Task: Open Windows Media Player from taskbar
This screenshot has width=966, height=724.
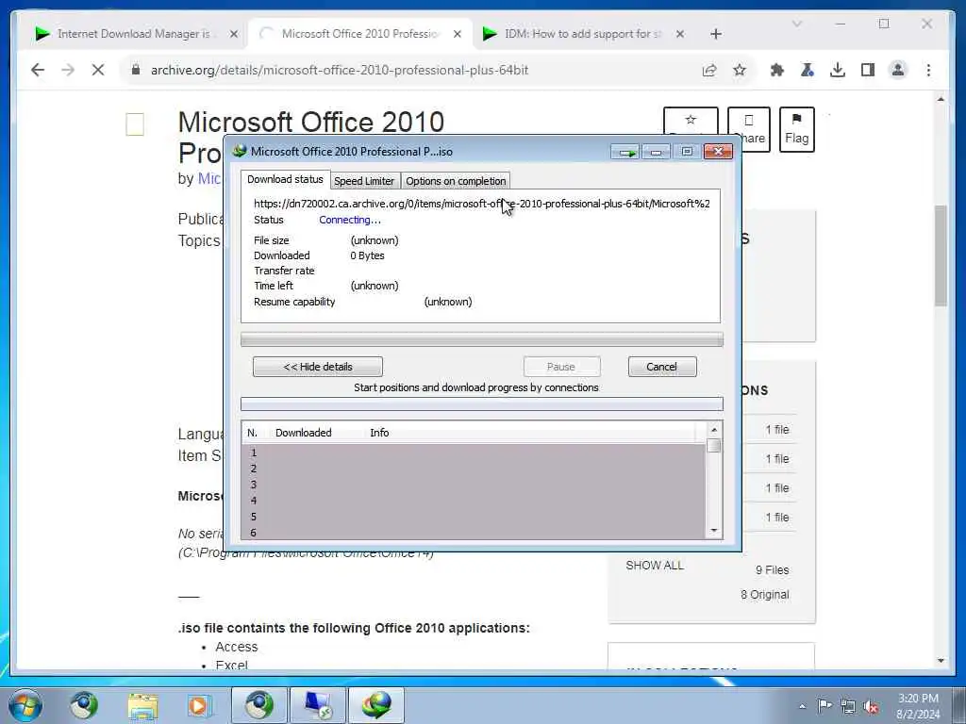Action: pyautogui.click(x=199, y=705)
